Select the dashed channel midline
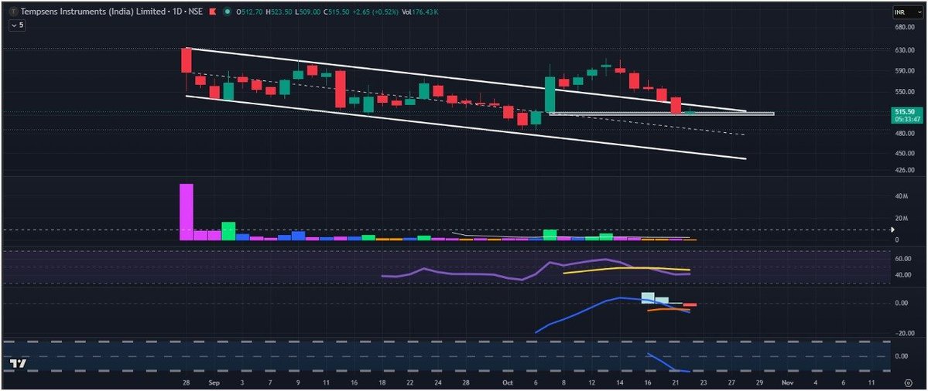Image resolution: width=928 pixels, height=391 pixels. 467,104
